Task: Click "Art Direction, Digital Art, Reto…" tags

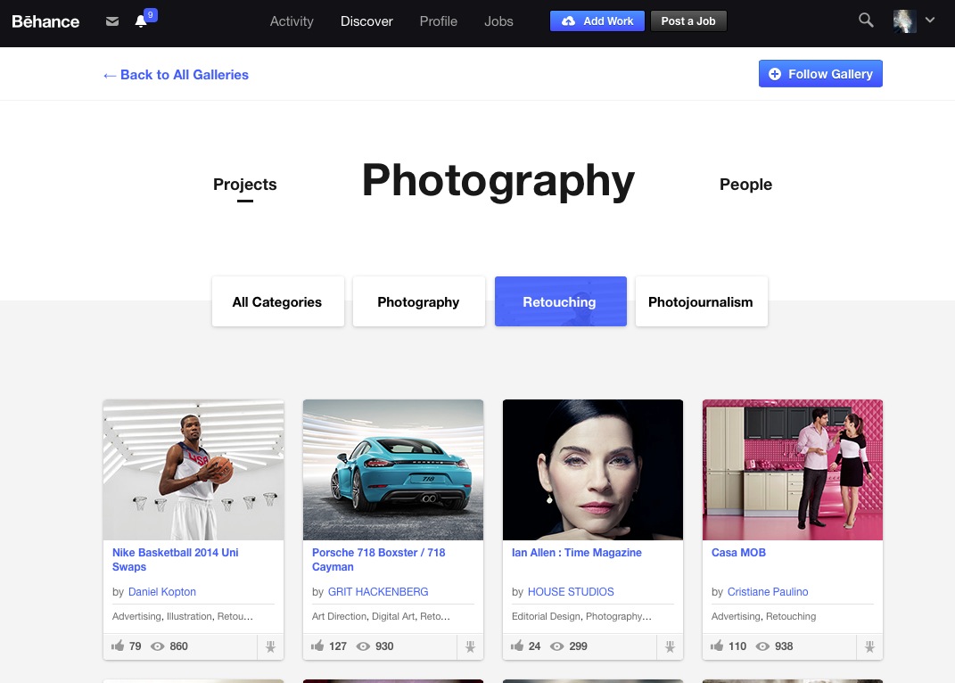Action: 382,617
